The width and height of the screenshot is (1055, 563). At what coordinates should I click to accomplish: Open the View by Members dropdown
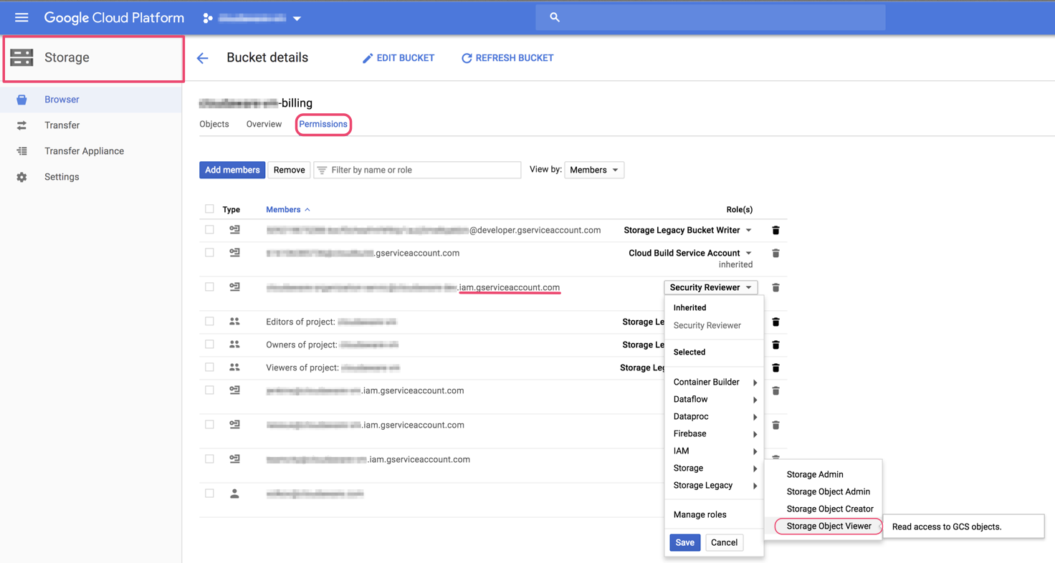coord(594,170)
